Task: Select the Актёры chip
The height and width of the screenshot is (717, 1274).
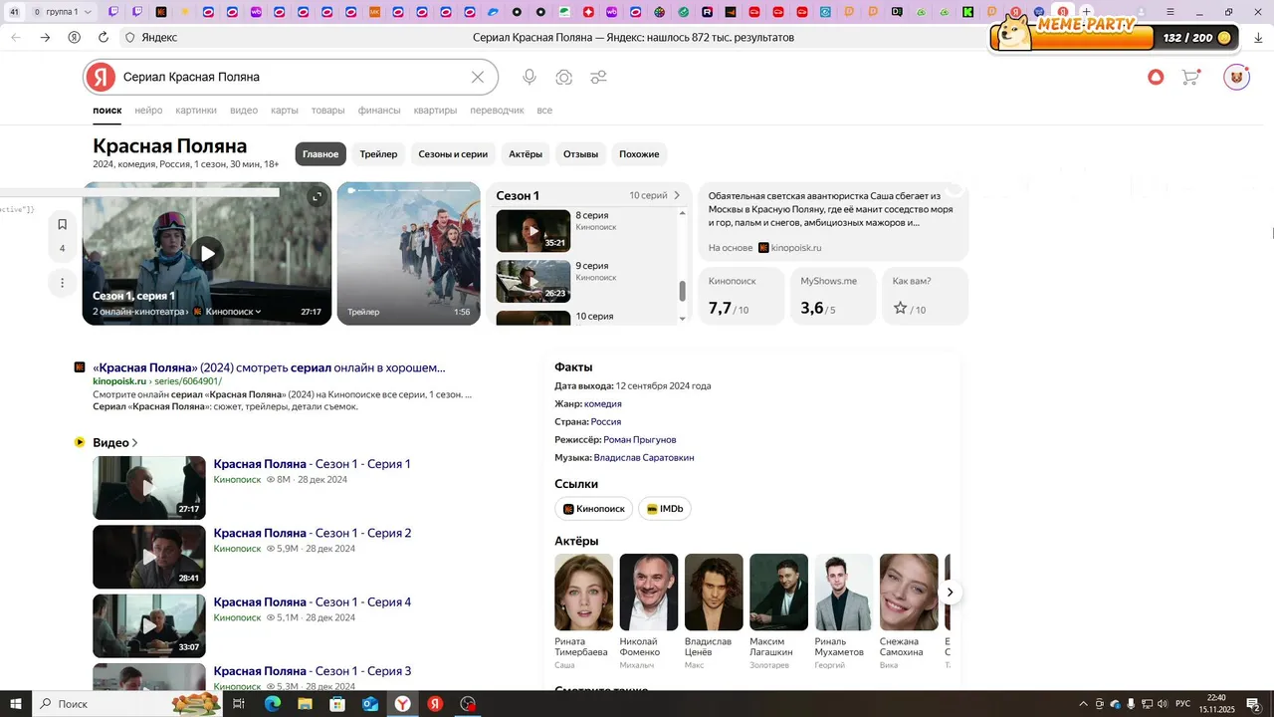Action: 526,154
